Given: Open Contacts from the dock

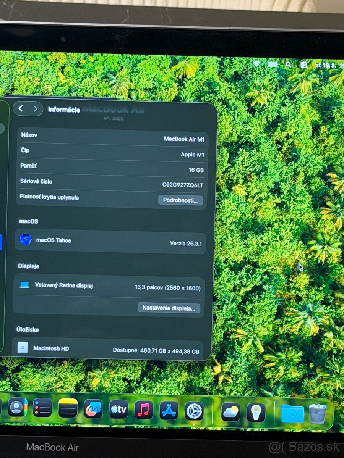Looking at the screenshot, I should pyautogui.click(x=17, y=408).
